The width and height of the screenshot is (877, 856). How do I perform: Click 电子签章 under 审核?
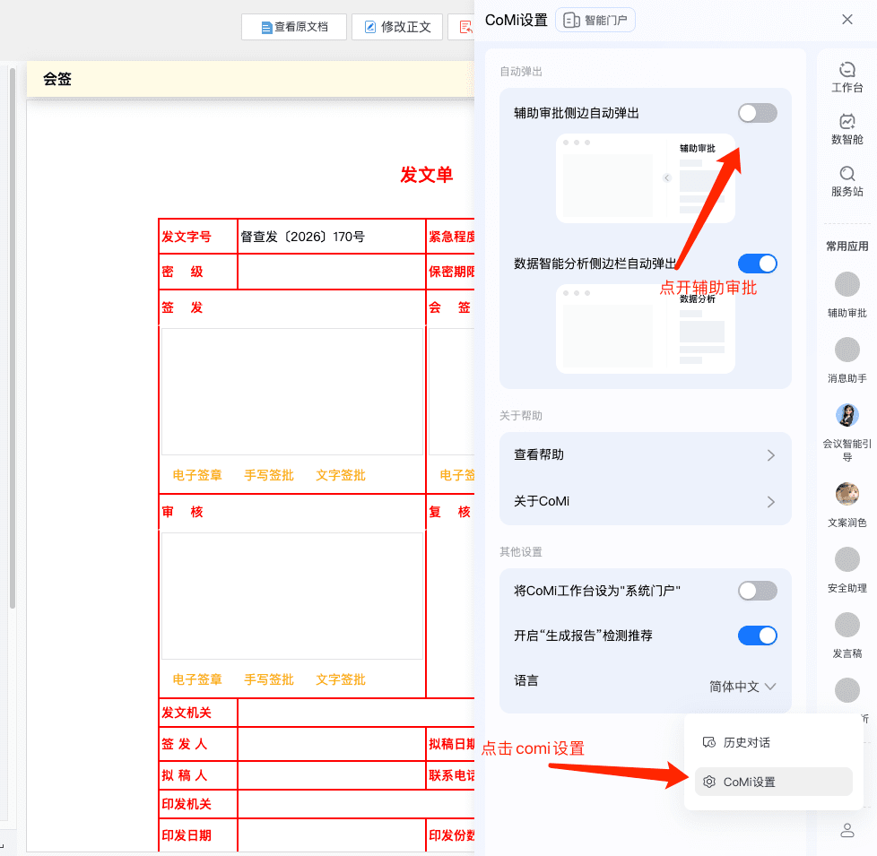tap(197, 679)
